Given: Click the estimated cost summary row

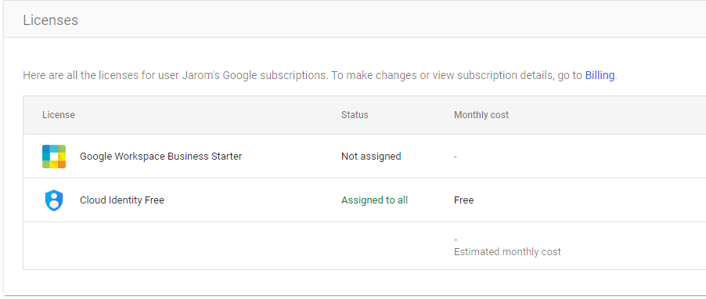Looking at the screenshot, I should coord(364,246).
